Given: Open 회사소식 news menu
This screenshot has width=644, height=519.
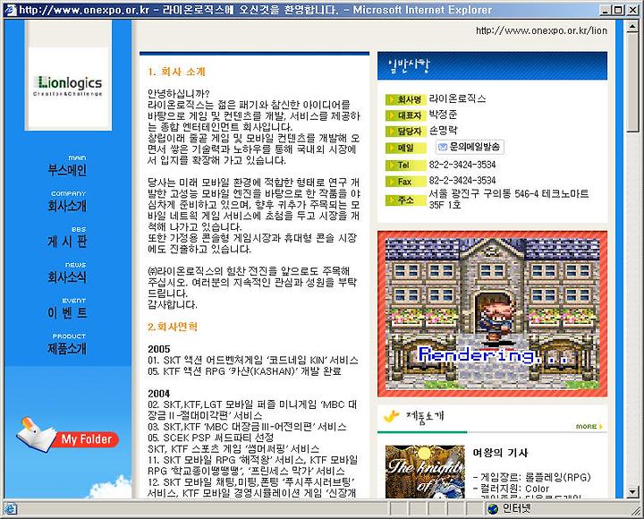Looking at the screenshot, I should 67,273.
